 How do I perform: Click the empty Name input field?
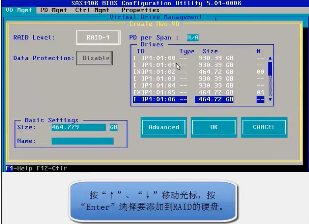(x=83, y=141)
